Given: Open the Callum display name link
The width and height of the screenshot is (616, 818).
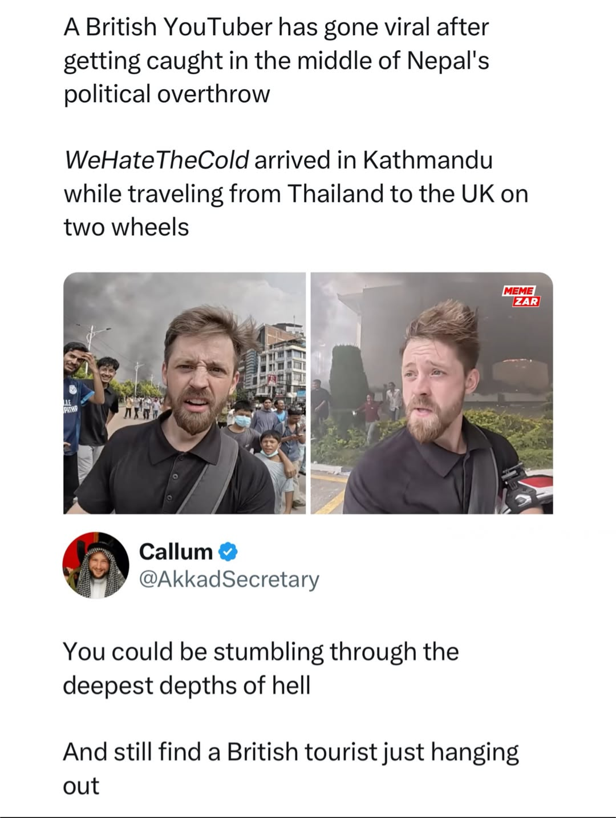Looking at the screenshot, I should click(x=176, y=552).
